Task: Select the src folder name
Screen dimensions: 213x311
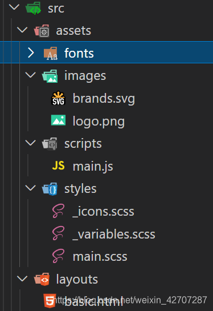Action: coord(56,9)
